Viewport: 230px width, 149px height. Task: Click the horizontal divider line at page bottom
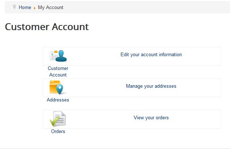(x=115, y=149)
